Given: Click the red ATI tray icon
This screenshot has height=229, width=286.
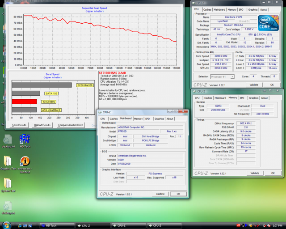Looking at the screenshot, I should (238, 226).
